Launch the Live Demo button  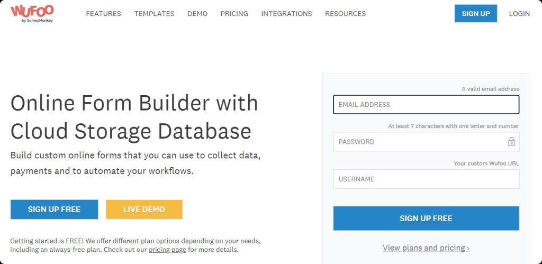(x=144, y=210)
